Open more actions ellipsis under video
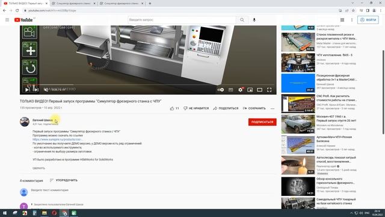The width and height of the screenshot is (385, 217). 273,108
